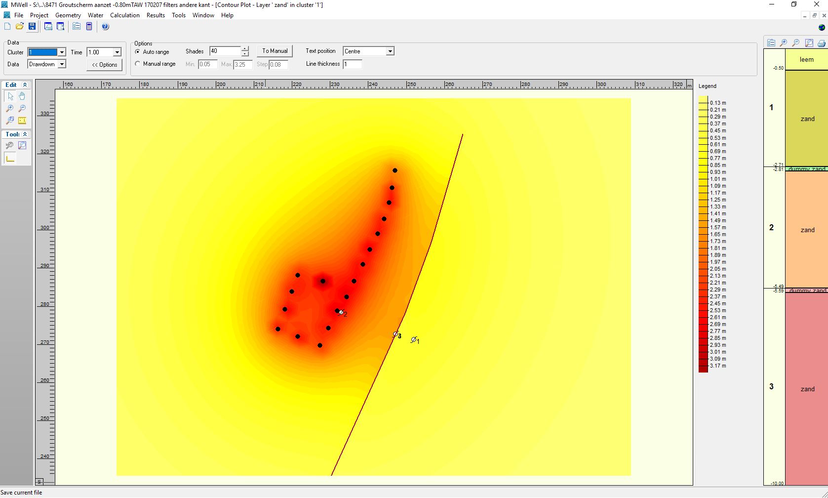Click the calculator icon in the main toolbar
828x498 pixels.
[x=89, y=27]
